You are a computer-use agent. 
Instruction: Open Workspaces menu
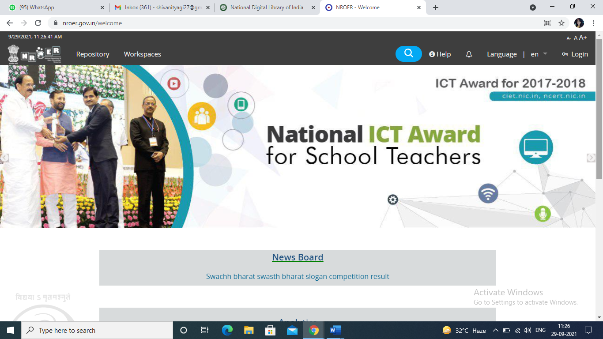click(x=142, y=54)
